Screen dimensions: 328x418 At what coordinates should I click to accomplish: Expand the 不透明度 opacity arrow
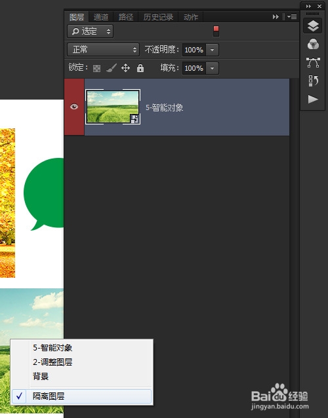pyautogui.click(x=212, y=50)
